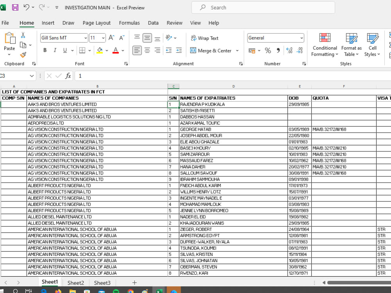Open the Font Color palette arrow
Image resolution: width=391 pixels, height=293 pixels.
click(x=123, y=50)
